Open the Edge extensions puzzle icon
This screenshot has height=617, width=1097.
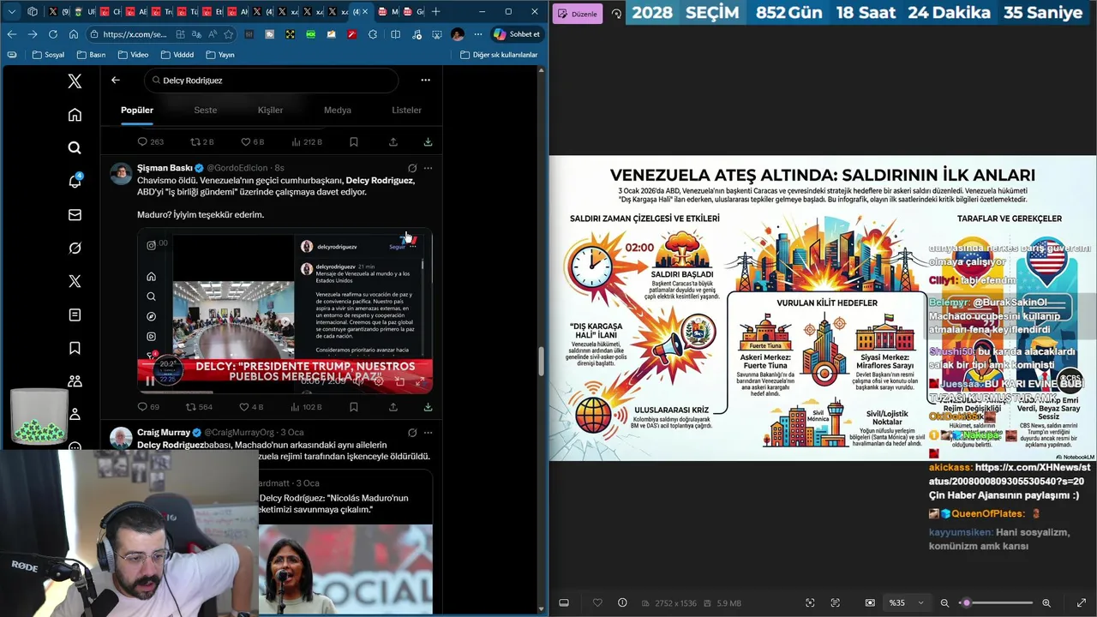(x=373, y=34)
